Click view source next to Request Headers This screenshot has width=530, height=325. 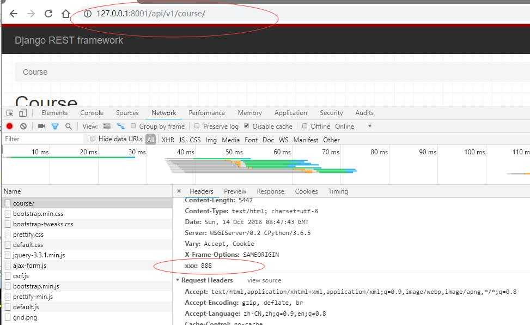coord(264,280)
